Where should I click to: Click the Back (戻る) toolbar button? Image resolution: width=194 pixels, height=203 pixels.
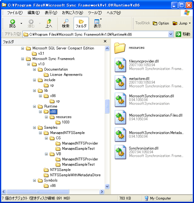click(x=12, y=23)
